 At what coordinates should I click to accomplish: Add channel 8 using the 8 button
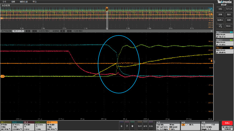coord(132,126)
